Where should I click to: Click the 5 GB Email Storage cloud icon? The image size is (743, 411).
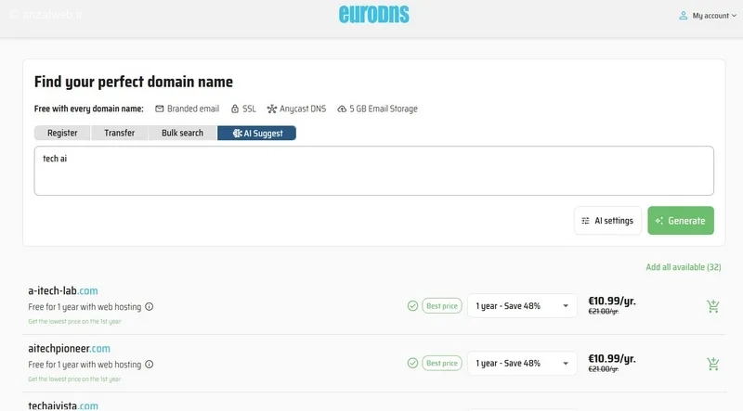pyautogui.click(x=342, y=109)
